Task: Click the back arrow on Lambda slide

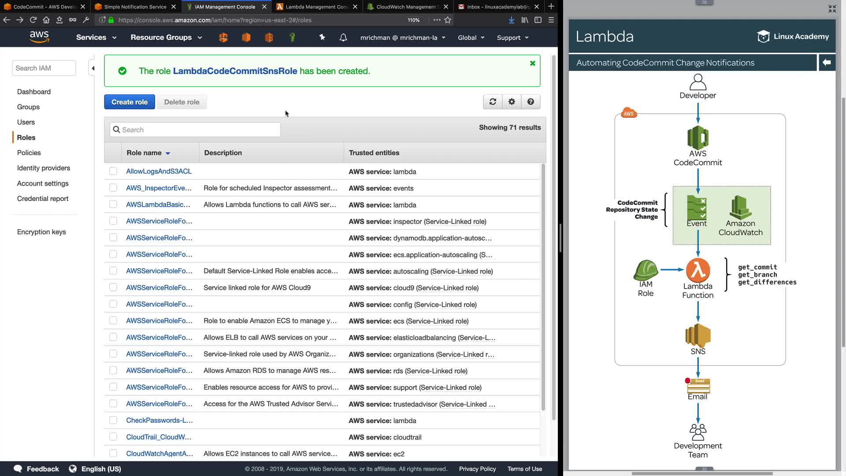Action: [827, 63]
